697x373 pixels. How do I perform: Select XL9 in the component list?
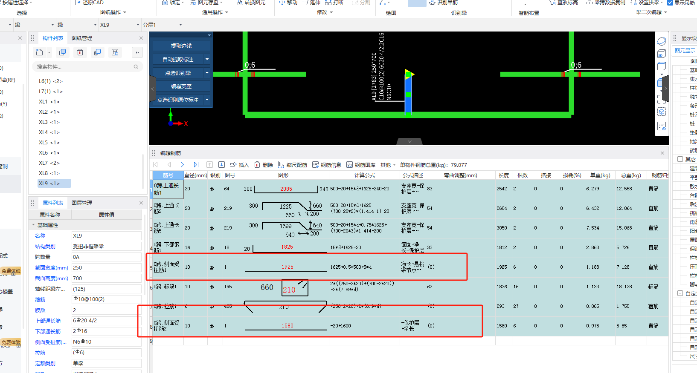point(55,183)
